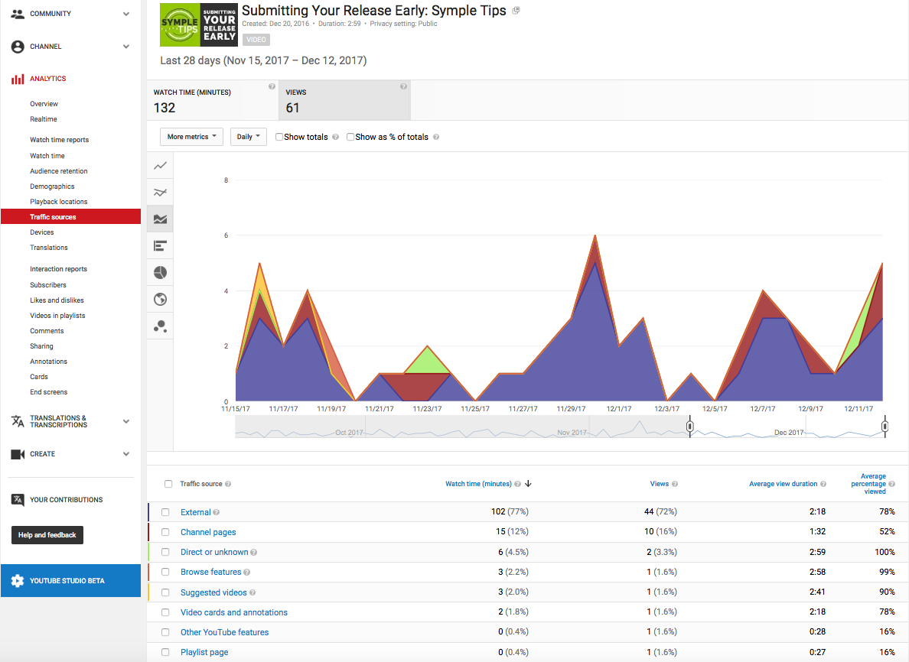Open the Channel pages traffic source link
This screenshot has height=662, width=909.
point(208,532)
